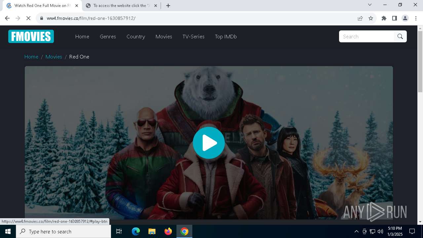This screenshot has width=423, height=238.
Task: Open Task View on taskbar
Action: tap(119, 231)
